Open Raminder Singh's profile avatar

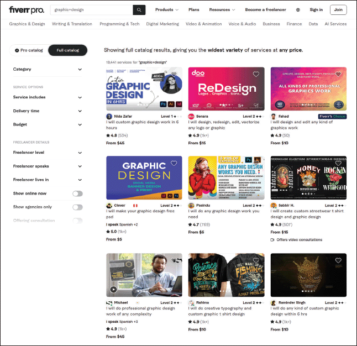273,303
